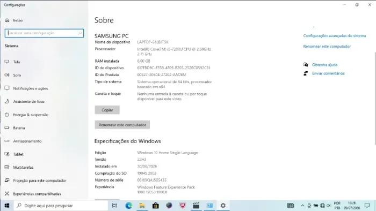Click the magnifier icon in settings search

[79, 33]
